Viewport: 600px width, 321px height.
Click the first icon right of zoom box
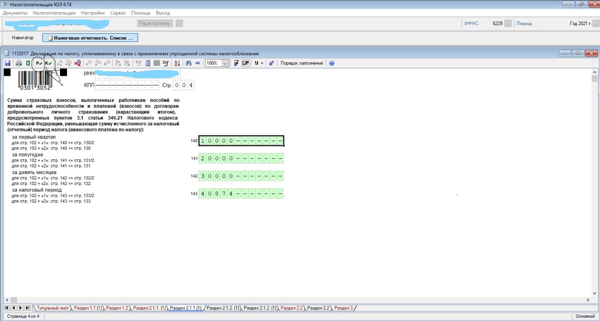pos(235,63)
